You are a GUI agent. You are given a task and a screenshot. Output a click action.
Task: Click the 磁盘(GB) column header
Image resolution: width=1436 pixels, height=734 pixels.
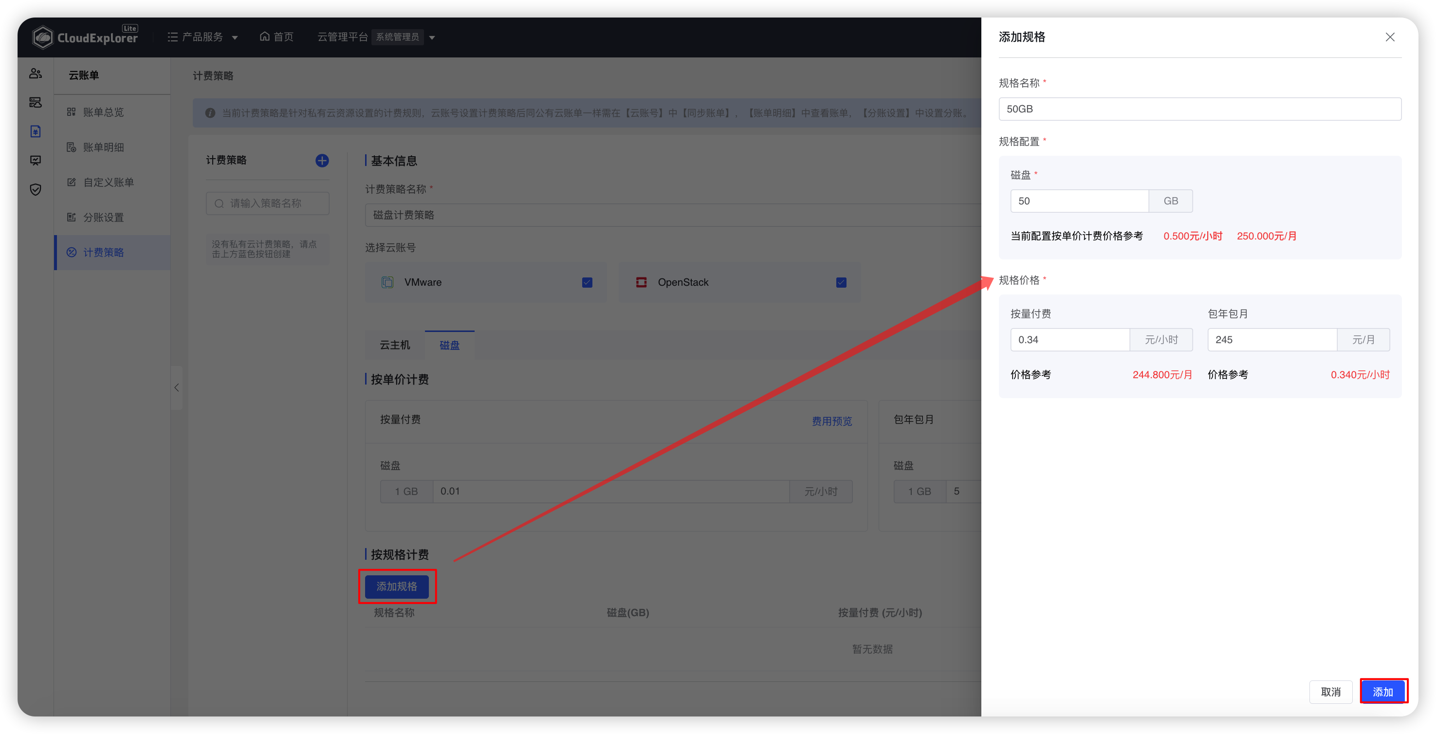627,613
